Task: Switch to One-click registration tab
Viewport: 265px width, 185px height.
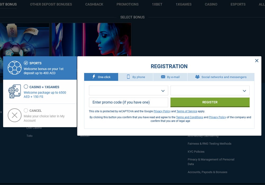Action: (101, 77)
